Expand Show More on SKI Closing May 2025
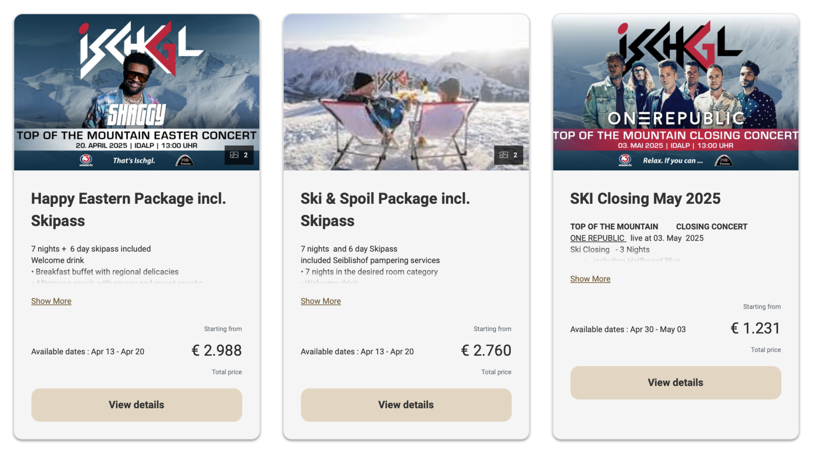 [x=590, y=279]
